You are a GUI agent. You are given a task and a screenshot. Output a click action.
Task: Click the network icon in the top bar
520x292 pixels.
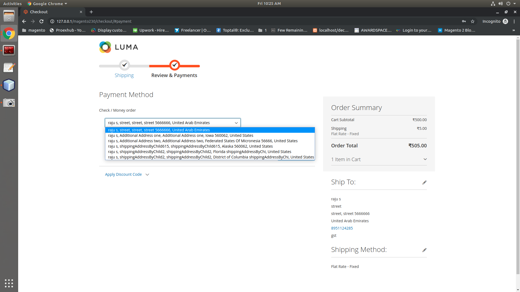pyautogui.click(x=492, y=4)
